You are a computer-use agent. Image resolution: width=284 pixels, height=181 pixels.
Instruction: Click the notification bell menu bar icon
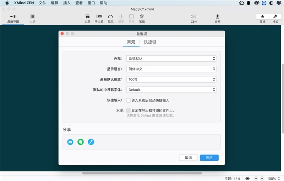tap(249, 3)
